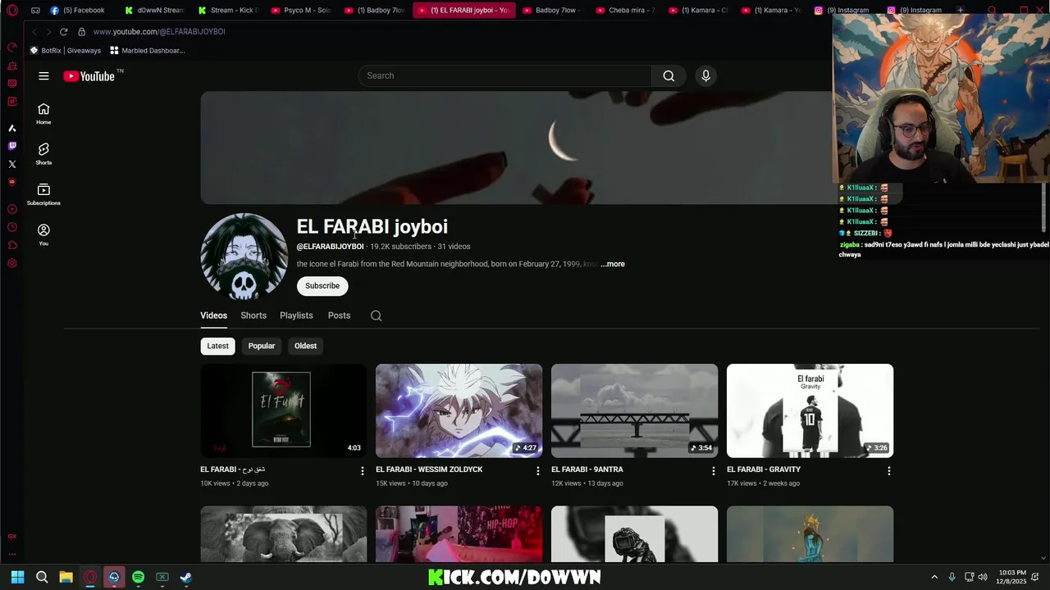The height and width of the screenshot is (590, 1050).
Task: Click the @ELFARABIJOYBOI channel handle
Action: click(330, 247)
